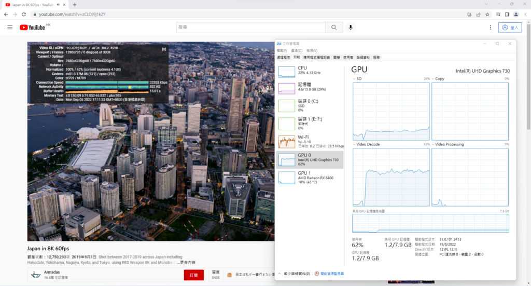Open the YouTube hamburger guide menu
Screen dimensions: 531x286
coord(10,27)
